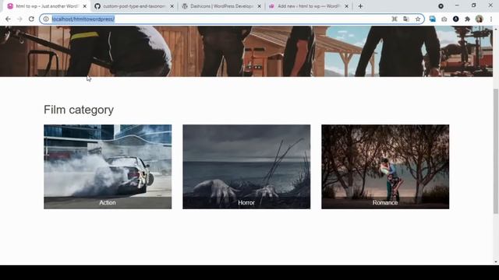The height and width of the screenshot is (280, 499).
Task: Open the blue monitor extension icon
Action: click(433, 19)
